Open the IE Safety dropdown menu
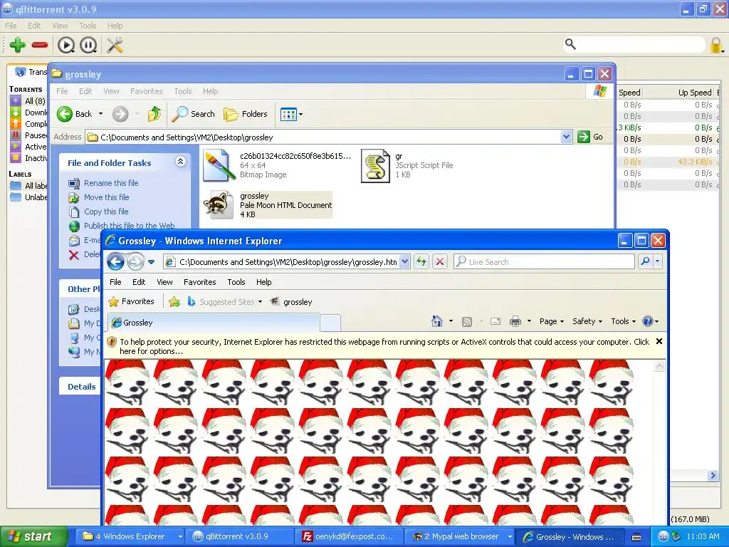729x547 pixels. tap(587, 321)
